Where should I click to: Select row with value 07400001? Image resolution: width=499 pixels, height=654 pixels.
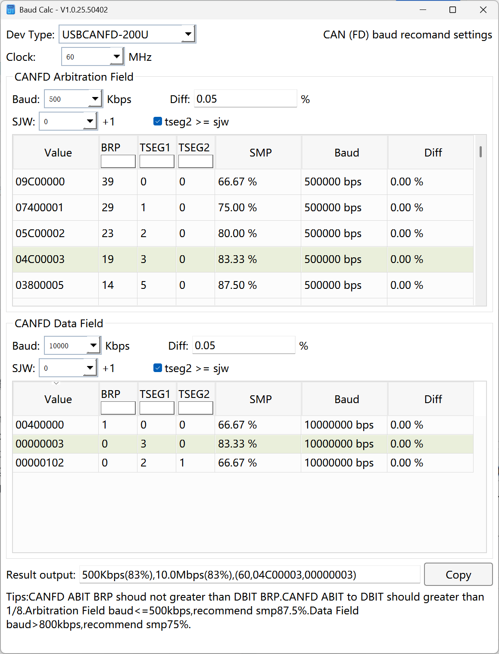(243, 208)
